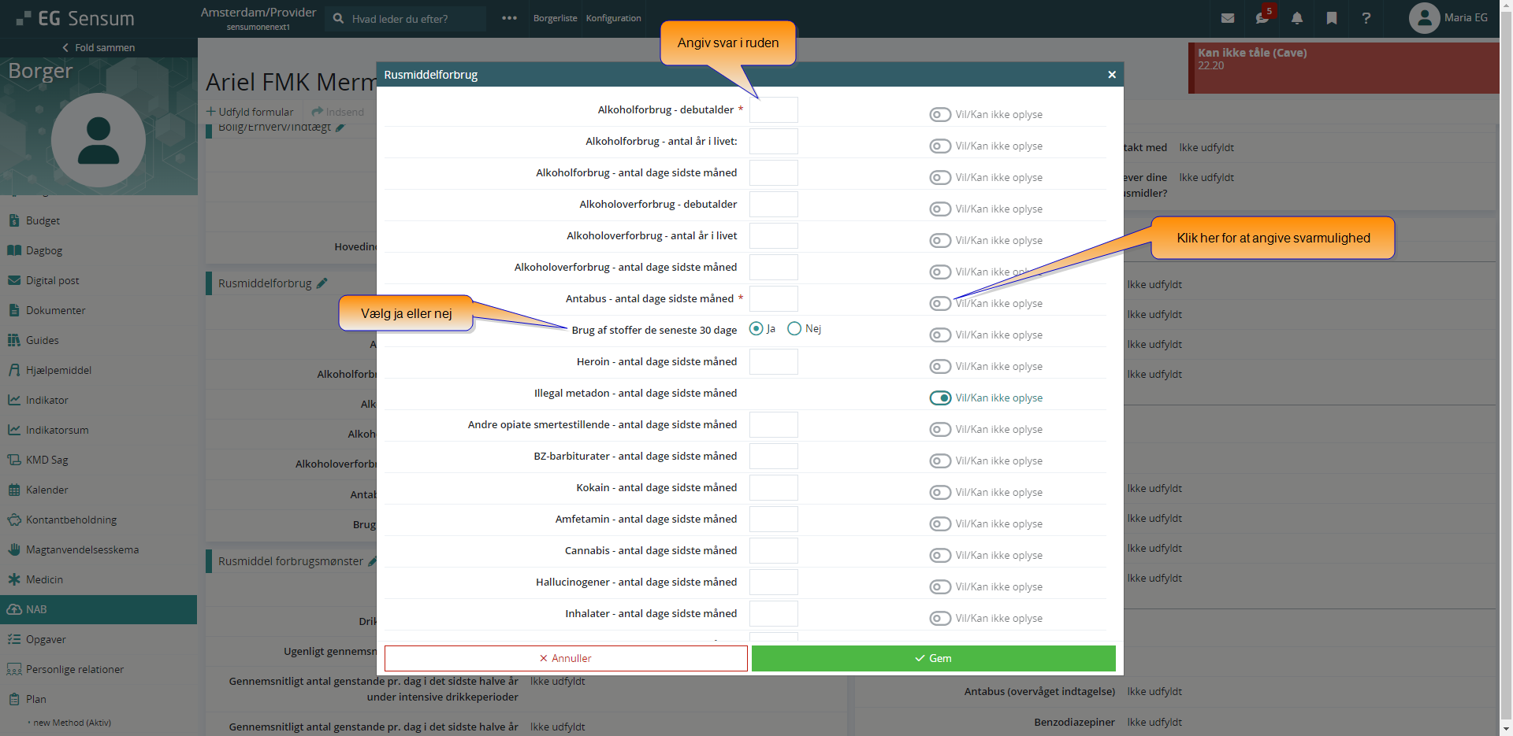Open the three-dots more menu

pos(509,18)
